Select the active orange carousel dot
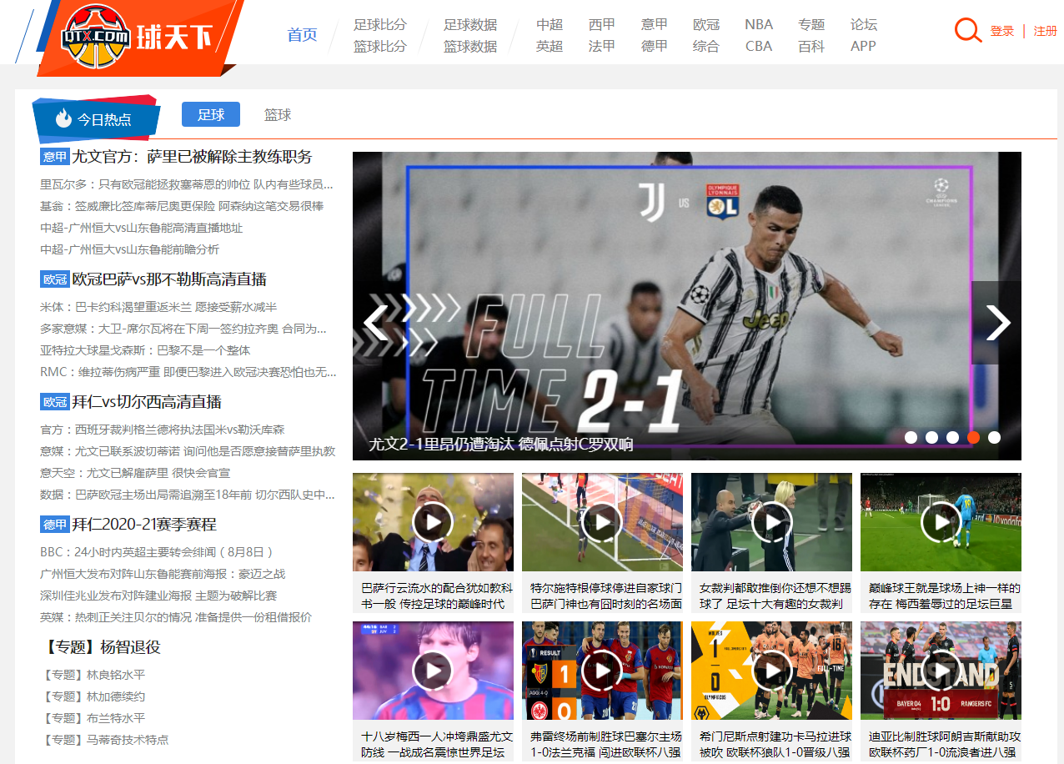This screenshot has height=764, width=1064. (x=973, y=437)
